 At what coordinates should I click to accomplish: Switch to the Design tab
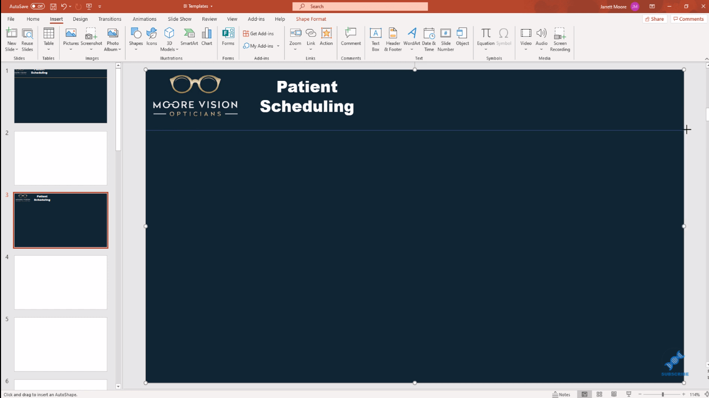pyautogui.click(x=80, y=19)
